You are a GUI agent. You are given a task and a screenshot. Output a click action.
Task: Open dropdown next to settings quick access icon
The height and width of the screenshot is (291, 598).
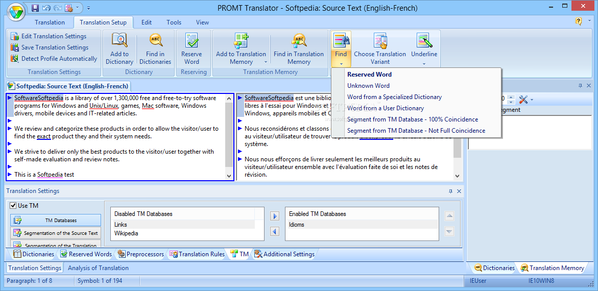point(78,8)
